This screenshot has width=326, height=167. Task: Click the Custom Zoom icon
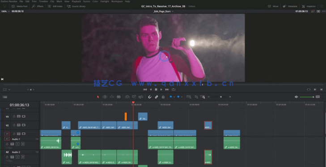[x=203, y=97]
